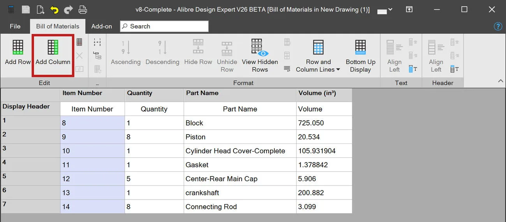Click the Display Header row label
This screenshot has height=222, width=506.
30,109
